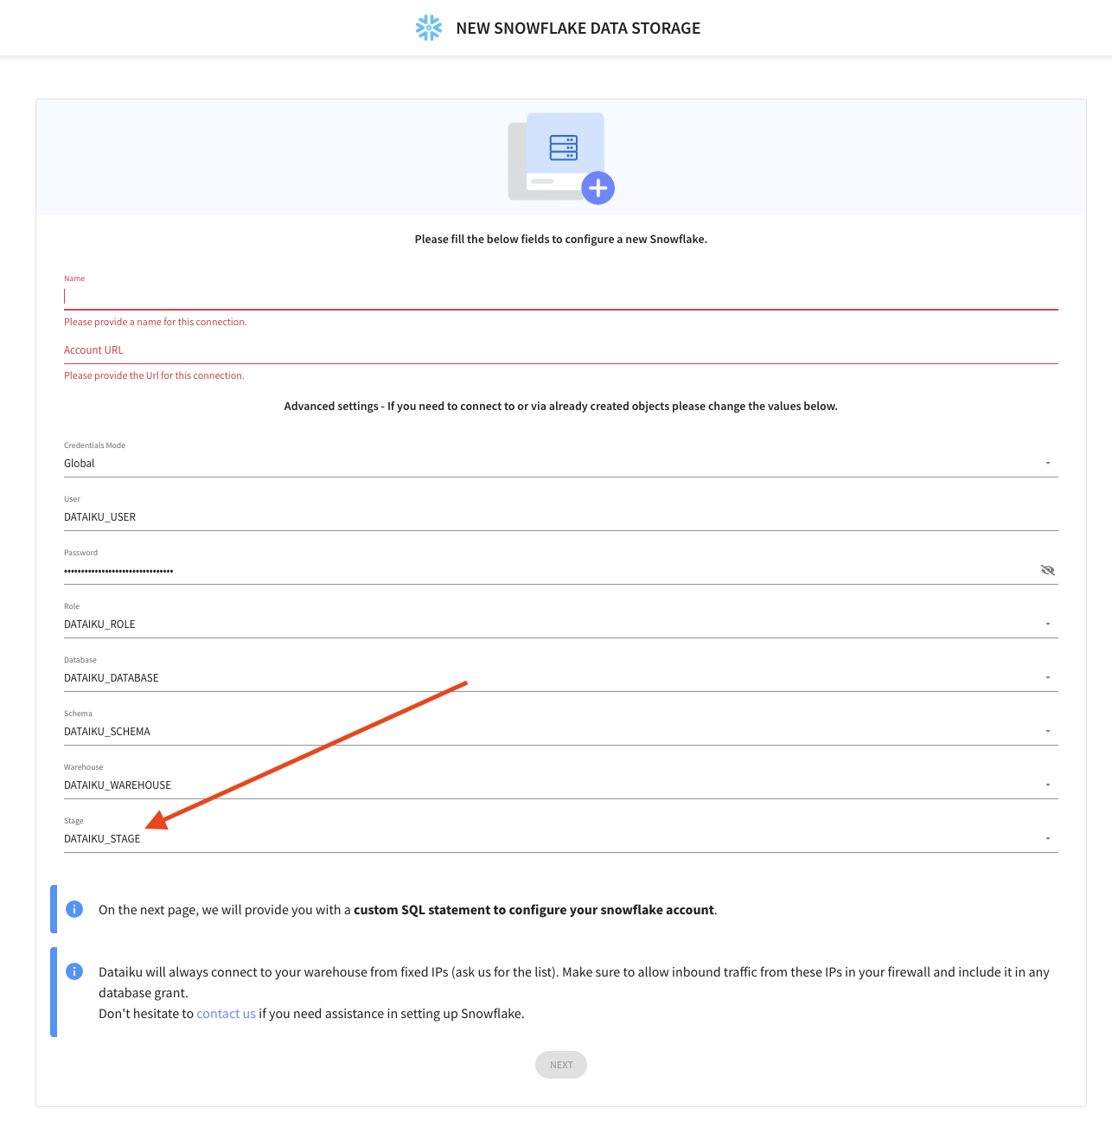
Task: Open the Role dropdown DATAIKU_ROLE
Action: (x=561, y=625)
